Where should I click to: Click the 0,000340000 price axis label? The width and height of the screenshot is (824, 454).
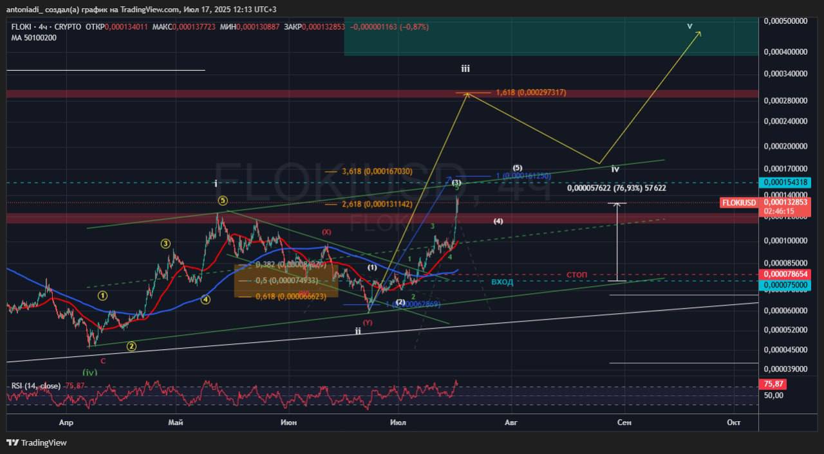pos(785,74)
